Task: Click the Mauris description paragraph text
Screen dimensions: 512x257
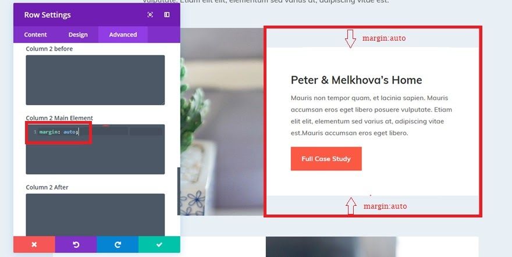Action: point(372,116)
